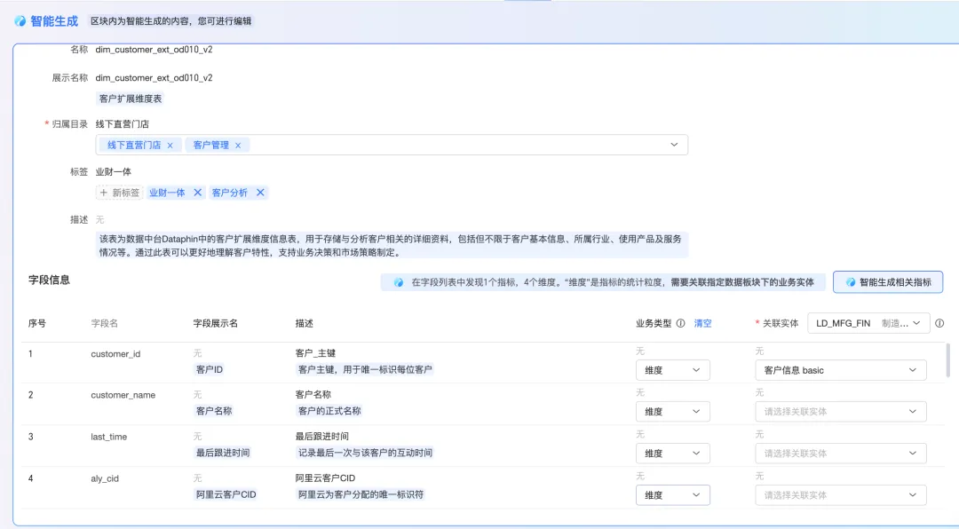This screenshot has width=959, height=529.
Task: Delete the 业财一体 label tag
Action: 197,193
